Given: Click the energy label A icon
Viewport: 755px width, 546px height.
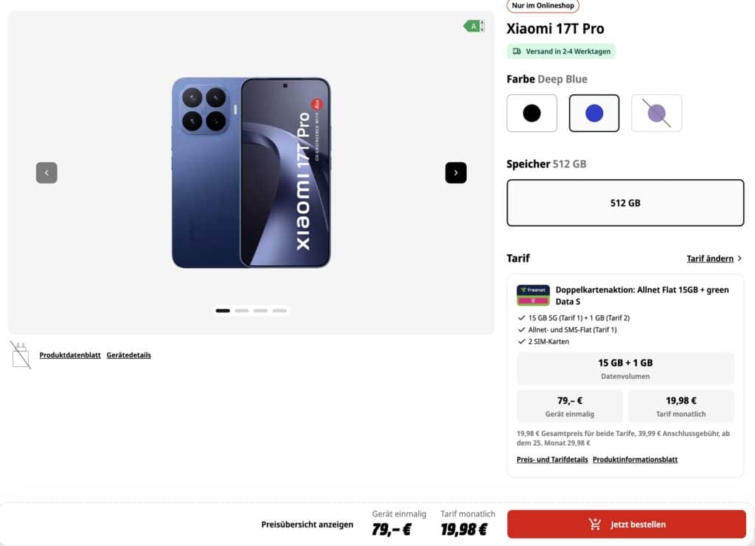Looking at the screenshot, I should click(x=474, y=26).
